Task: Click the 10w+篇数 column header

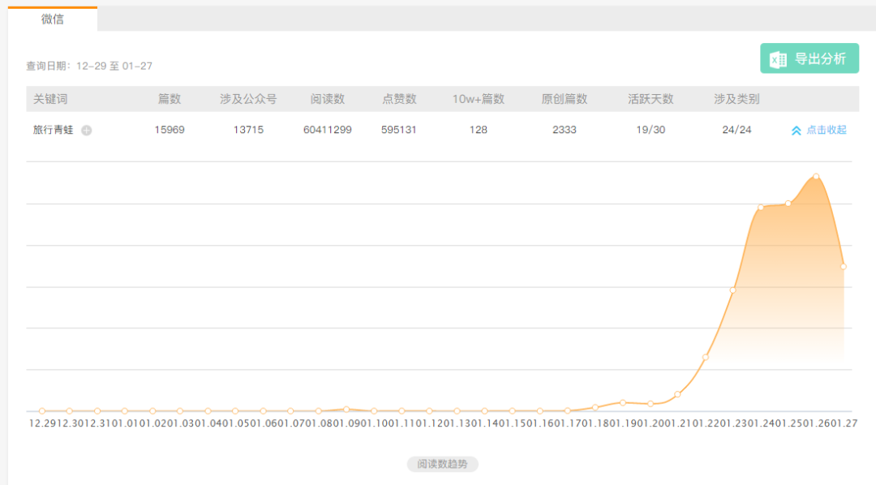Action: point(479,99)
